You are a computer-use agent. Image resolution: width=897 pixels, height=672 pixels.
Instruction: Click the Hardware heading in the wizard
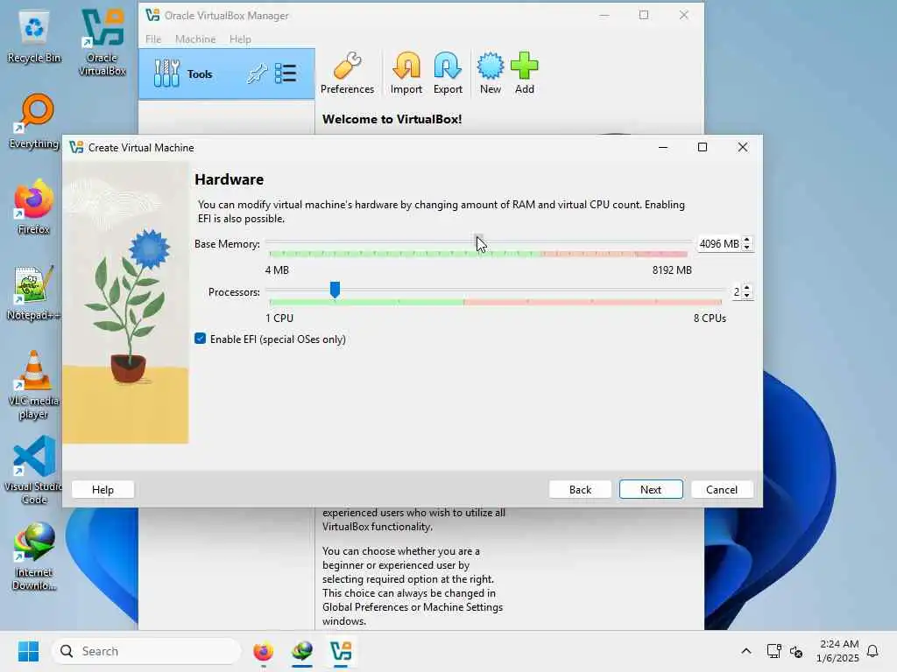coord(229,179)
